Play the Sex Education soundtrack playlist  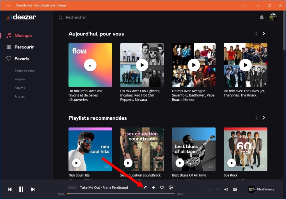[128, 163]
